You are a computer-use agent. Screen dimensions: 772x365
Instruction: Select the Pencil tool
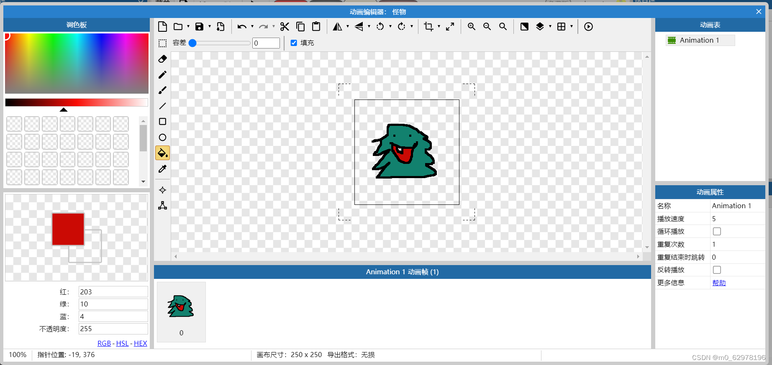tap(163, 75)
